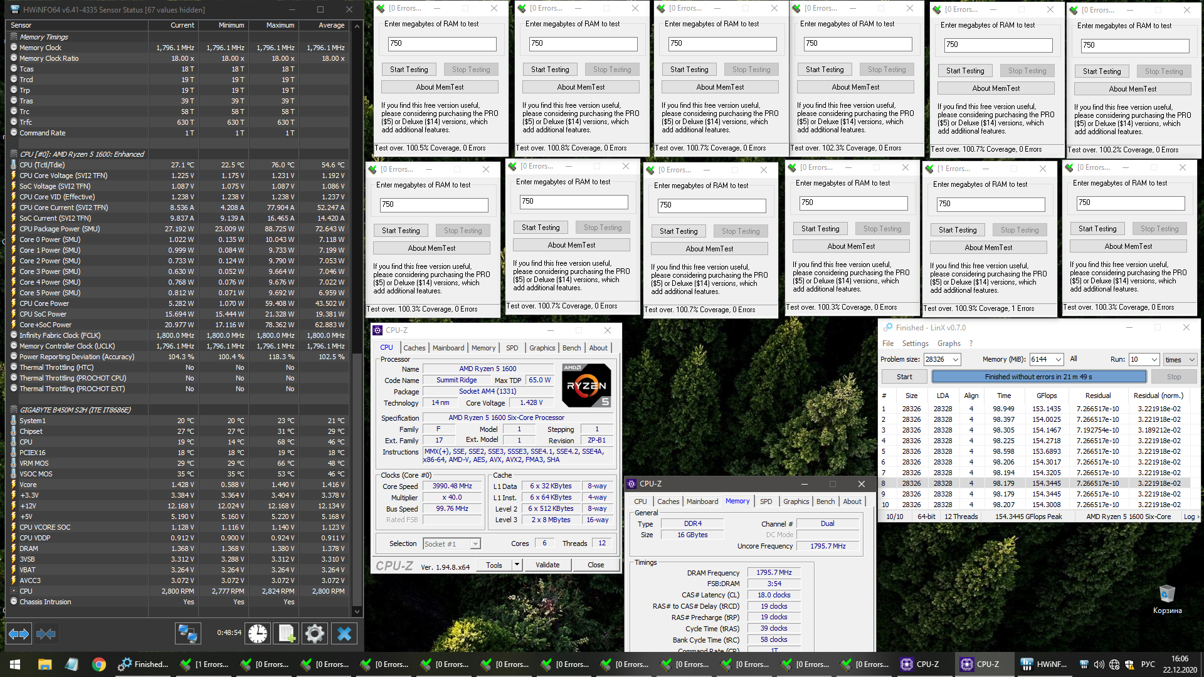Click HWiNFO expand columns arrows icon

point(19,634)
